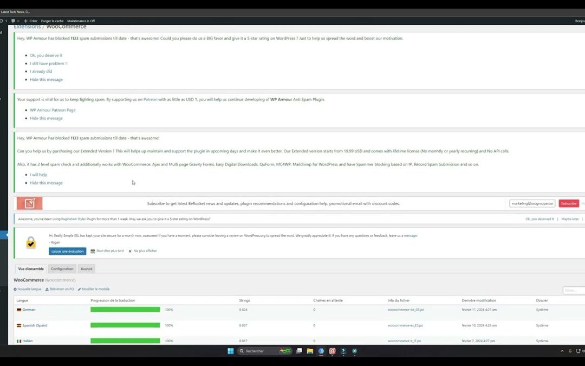The height and width of the screenshot is (366, 585).
Task: Click Modifier le modèle link
Action: (94, 289)
